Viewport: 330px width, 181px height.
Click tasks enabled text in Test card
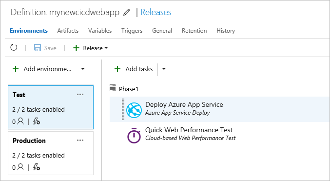coord(39,110)
